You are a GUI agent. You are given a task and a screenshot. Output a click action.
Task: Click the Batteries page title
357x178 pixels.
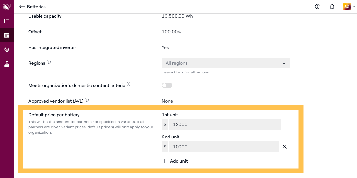point(36,7)
